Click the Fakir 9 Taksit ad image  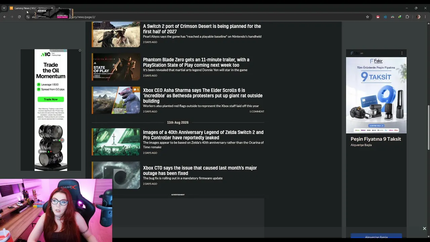(x=376, y=95)
